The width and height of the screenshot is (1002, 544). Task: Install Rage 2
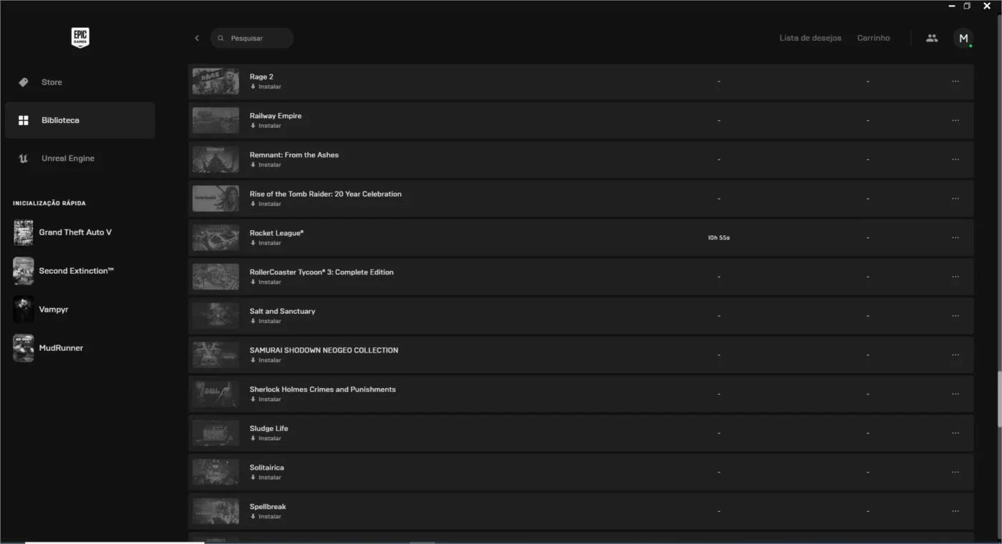click(x=266, y=86)
